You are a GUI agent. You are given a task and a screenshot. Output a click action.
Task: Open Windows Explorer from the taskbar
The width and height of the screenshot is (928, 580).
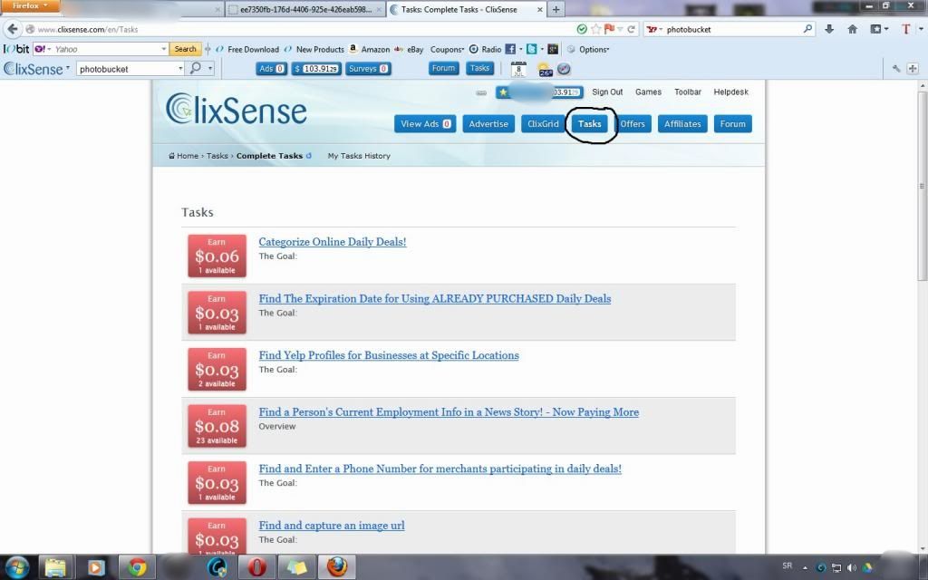click(55, 567)
